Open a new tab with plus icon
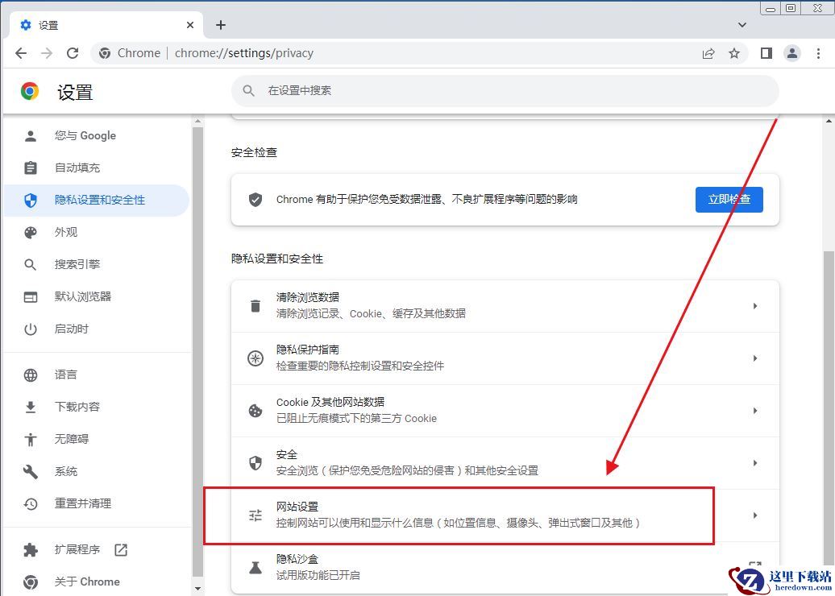The height and width of the screenshot is (596, 835). coord(221,25)
